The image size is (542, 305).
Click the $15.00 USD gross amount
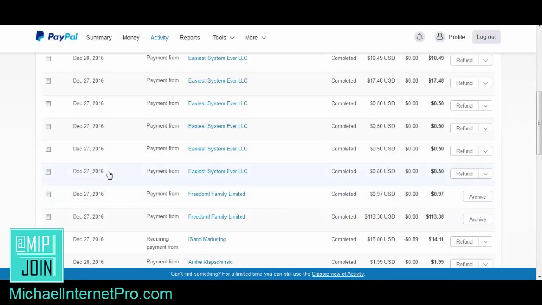[x=381, y=239]
